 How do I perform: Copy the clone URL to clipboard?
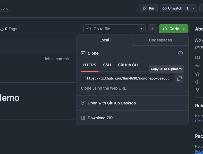[x=179, y=78]
